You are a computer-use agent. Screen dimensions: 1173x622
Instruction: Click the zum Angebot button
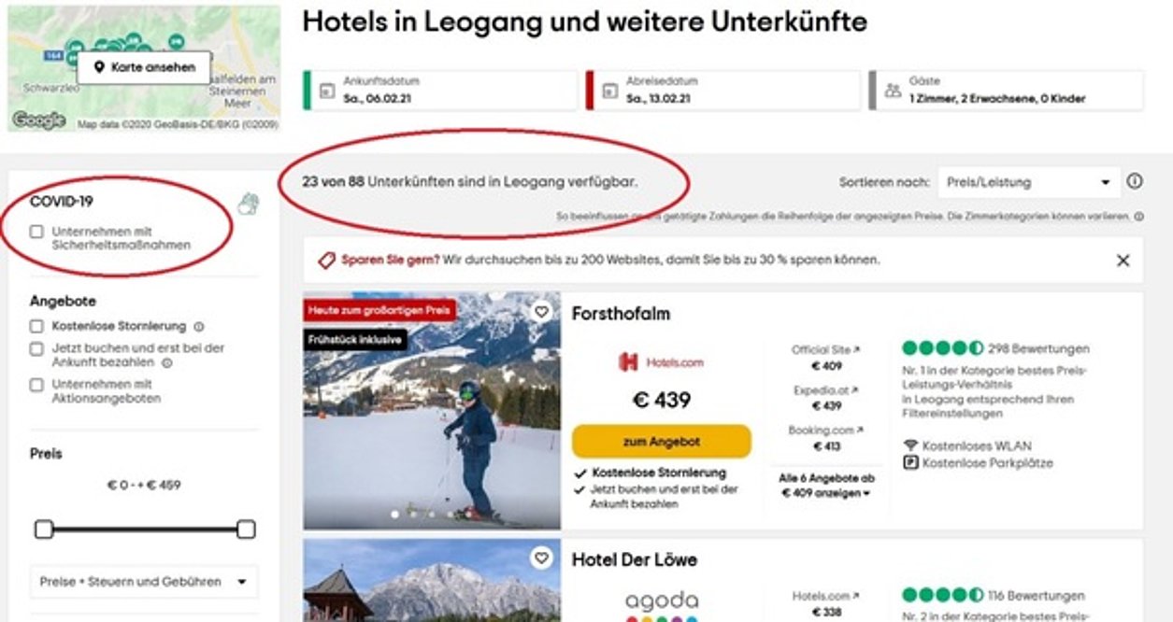click(x=661, y=441)
